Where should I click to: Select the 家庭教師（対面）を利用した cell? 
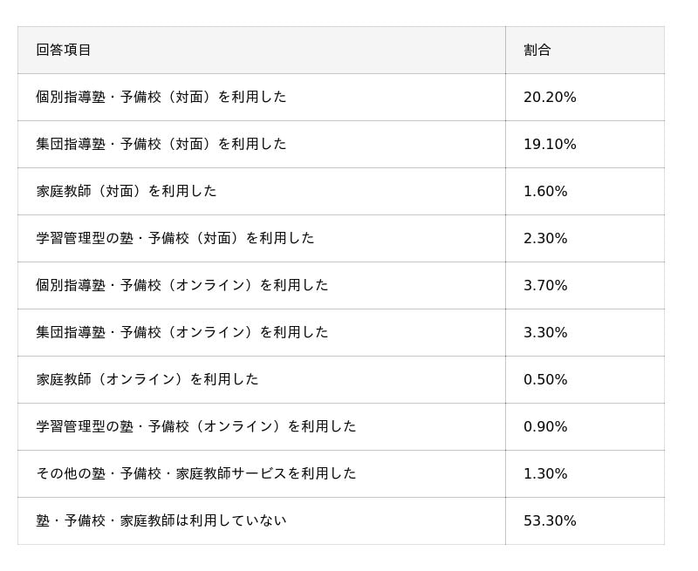pos(127,191)
